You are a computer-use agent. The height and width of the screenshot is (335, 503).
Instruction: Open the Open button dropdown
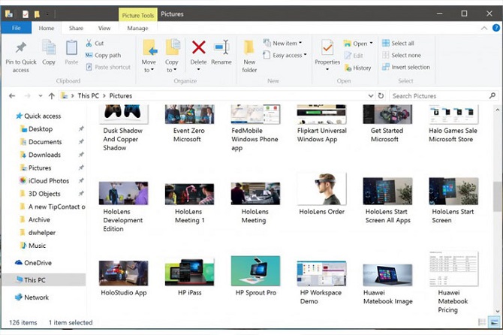tap(371, 43)
